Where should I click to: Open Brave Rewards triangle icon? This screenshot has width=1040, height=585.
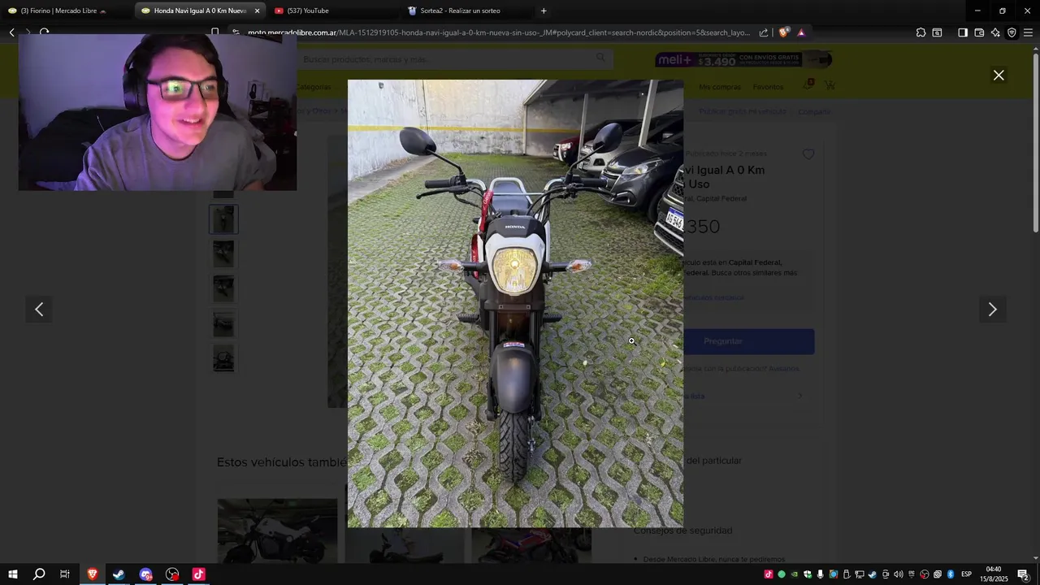(801, 32)
